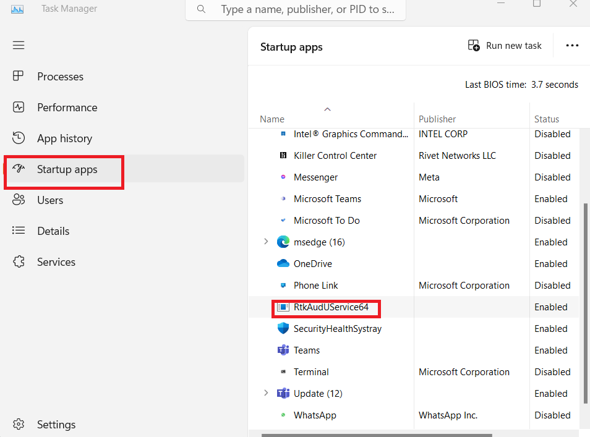Click the Run new task button
Screen dimensions: 590x437
click(x=505, y=46)
